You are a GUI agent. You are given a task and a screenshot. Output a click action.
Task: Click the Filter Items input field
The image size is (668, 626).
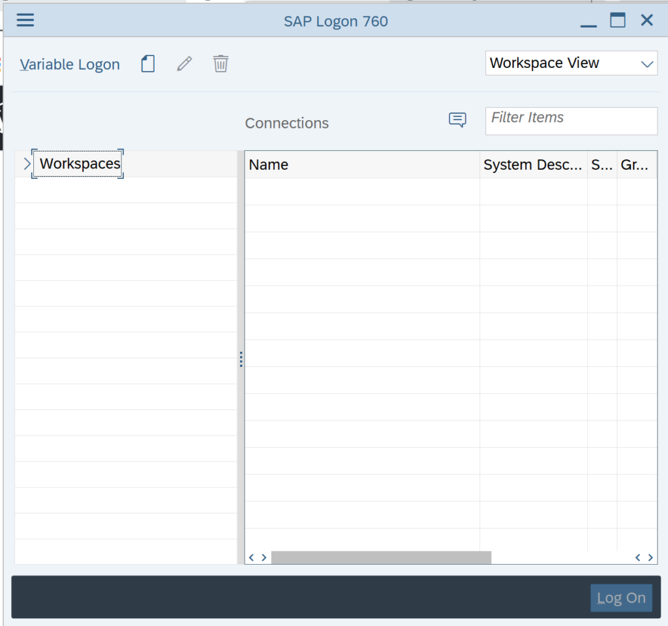(571, 121)
